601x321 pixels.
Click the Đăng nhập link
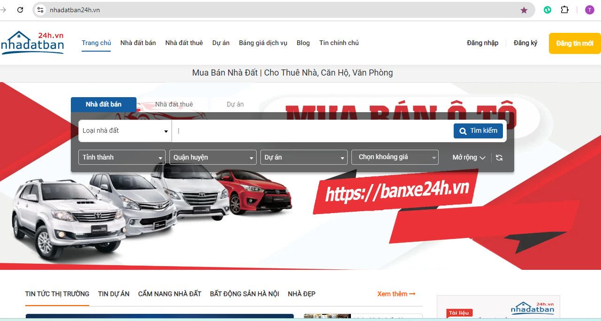482,43
